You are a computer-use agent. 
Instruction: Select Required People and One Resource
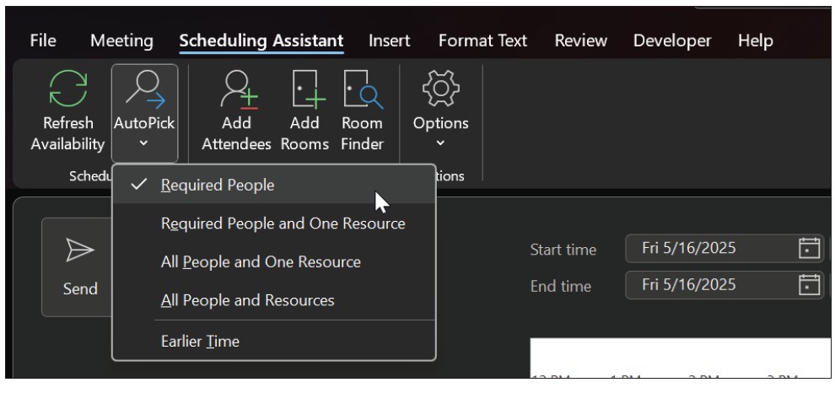pos(283,224)
